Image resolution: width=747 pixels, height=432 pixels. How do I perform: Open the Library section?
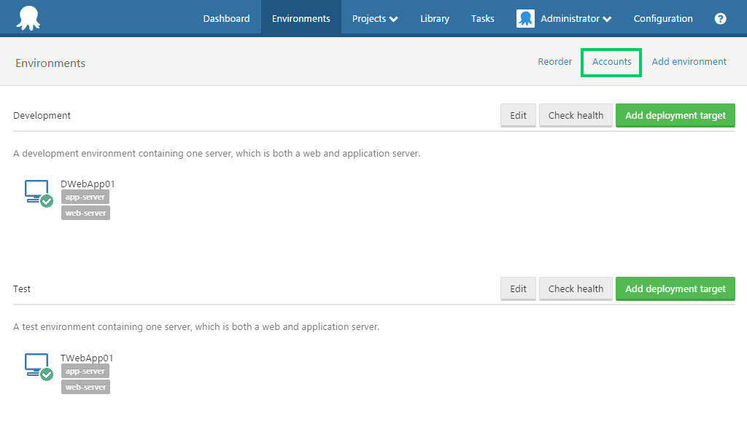tap(434, 18)
